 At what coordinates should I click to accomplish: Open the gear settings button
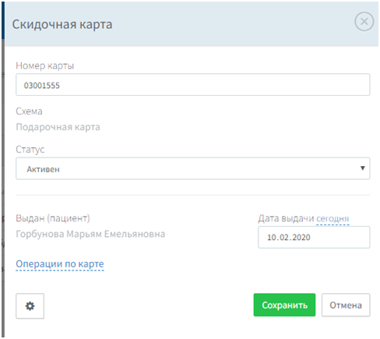[x=30, y=305]
